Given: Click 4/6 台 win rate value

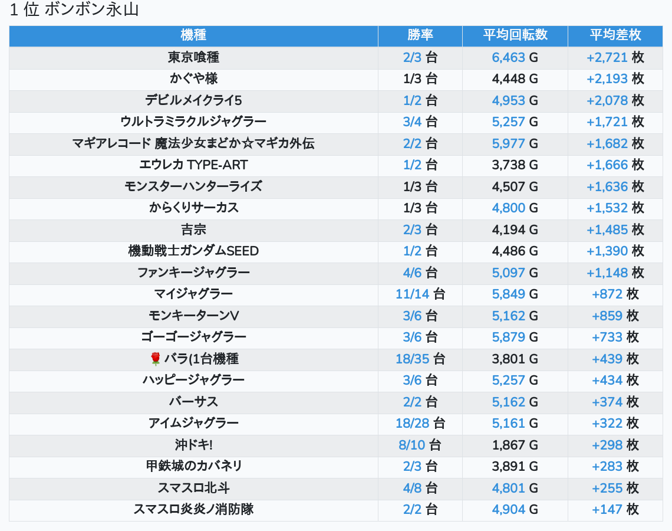Looking at the screenshot, I should [x=420, y=273].
